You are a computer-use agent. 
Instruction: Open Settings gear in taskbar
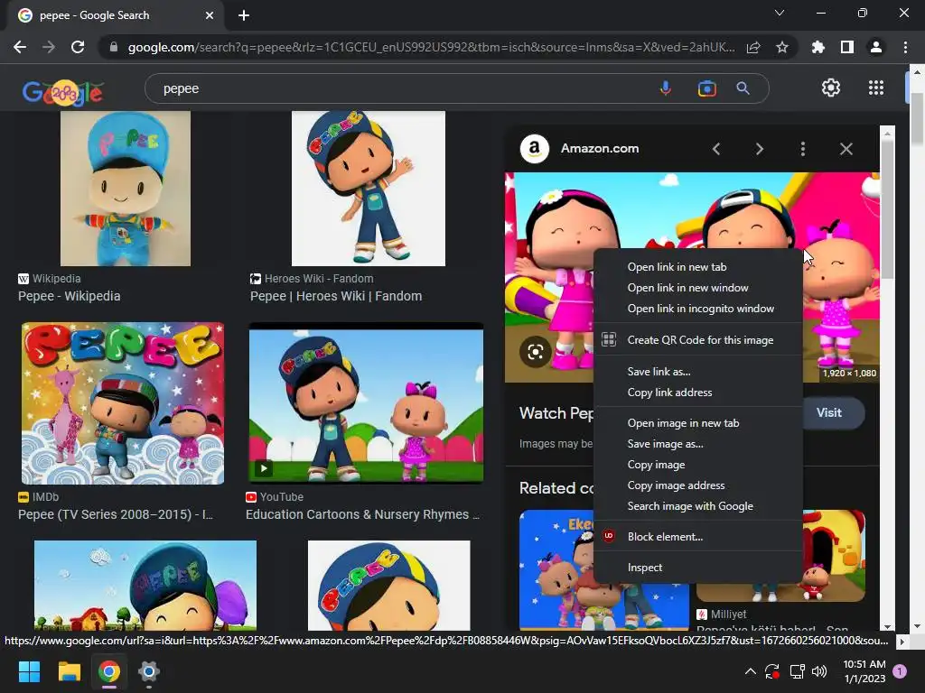tap(149, 671)
